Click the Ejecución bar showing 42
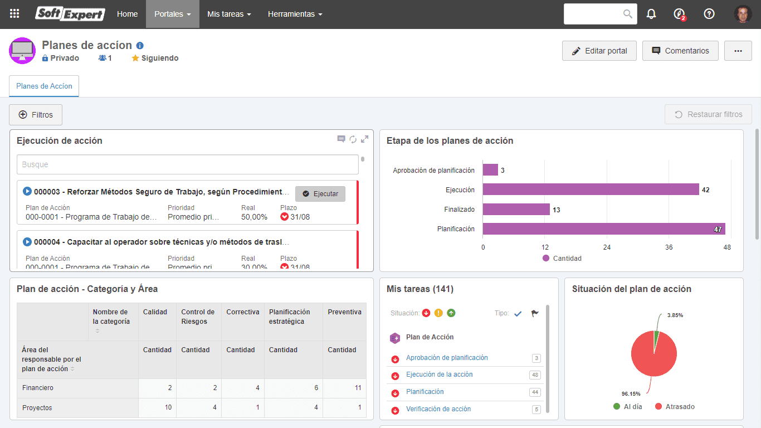Viewport: 761px width, 428px height. pos(591,189)
